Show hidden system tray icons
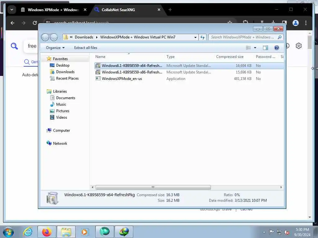 [x=264, y=232]
